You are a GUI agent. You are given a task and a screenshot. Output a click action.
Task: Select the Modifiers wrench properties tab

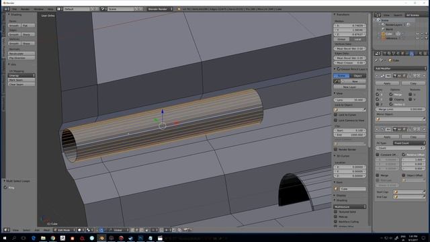point(412,53)
